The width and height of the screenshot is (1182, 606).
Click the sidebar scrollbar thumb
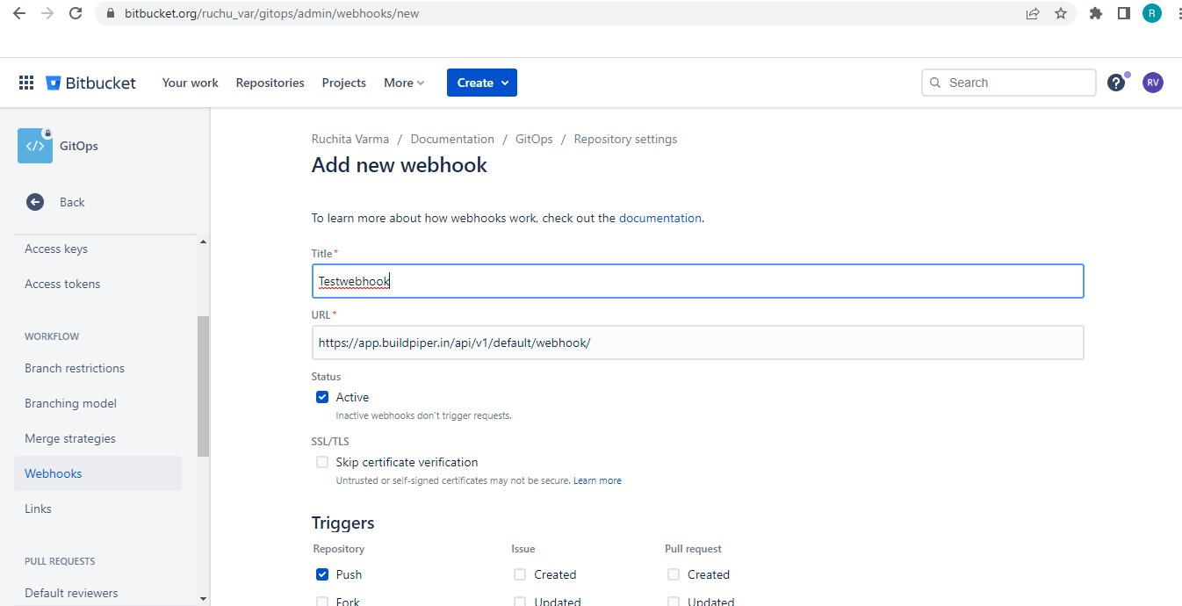pyautogui.click(x=204, y=386)
